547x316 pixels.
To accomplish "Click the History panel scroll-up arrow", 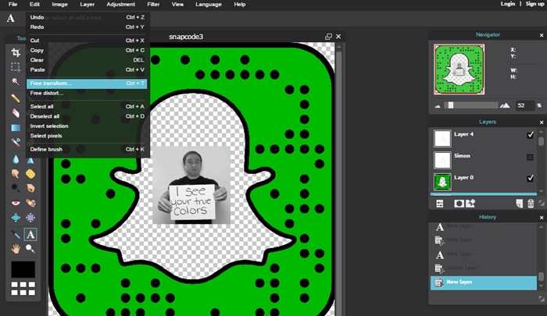I will 541,226.
